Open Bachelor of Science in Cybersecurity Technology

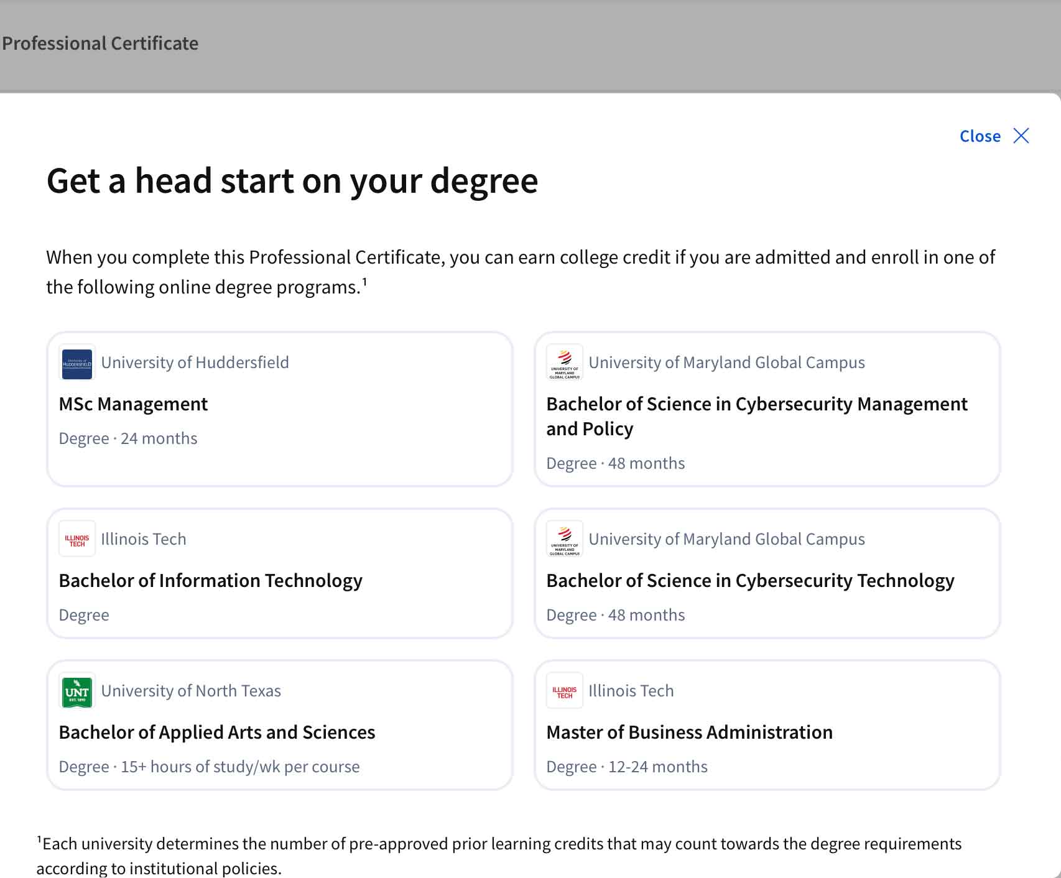(750, 581)
